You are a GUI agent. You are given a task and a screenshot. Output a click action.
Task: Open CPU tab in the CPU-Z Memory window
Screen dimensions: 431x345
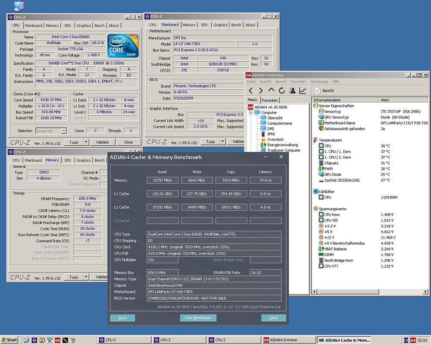tap(16, 160)
